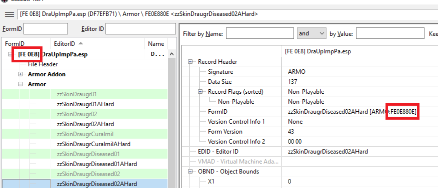Viewport: 438px width, 188px height.
Task: Select zzSkinDraugr02 record
Action: 84,114
